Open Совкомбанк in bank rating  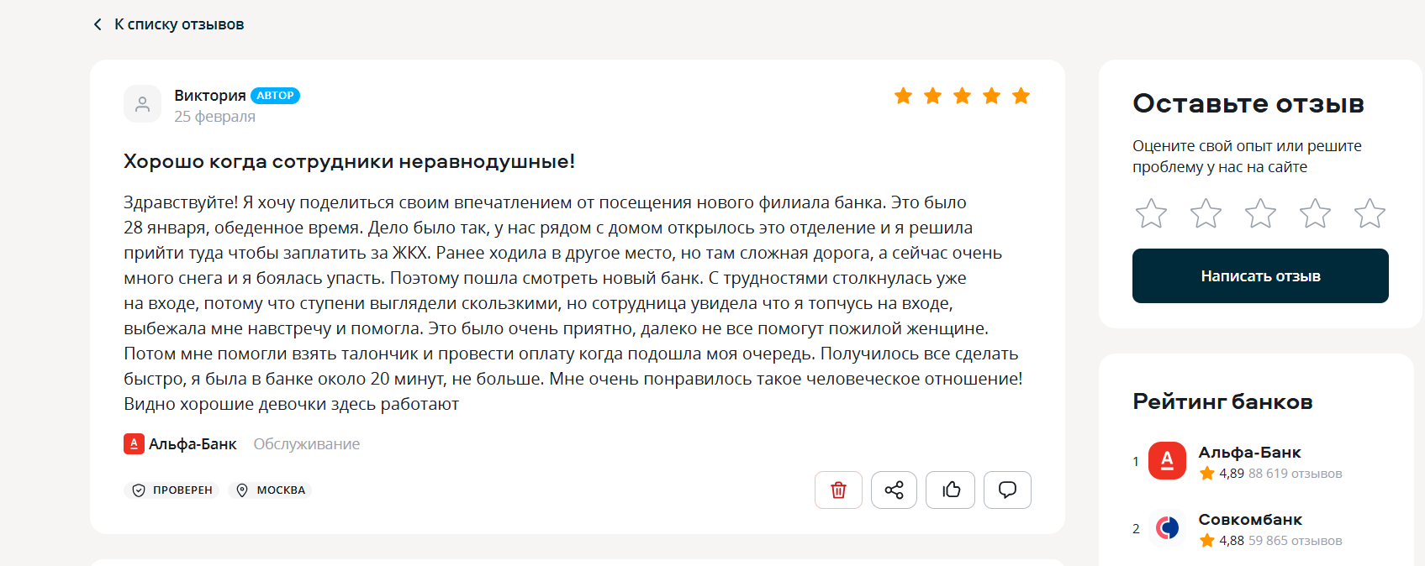pyautogui.click(x=1249, y=519)
